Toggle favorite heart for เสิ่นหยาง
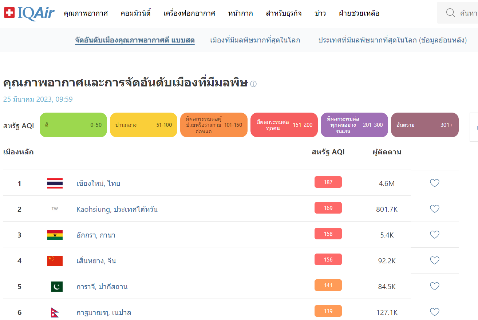The width and height of the screenshot is (478, 320). coord(434,260)
